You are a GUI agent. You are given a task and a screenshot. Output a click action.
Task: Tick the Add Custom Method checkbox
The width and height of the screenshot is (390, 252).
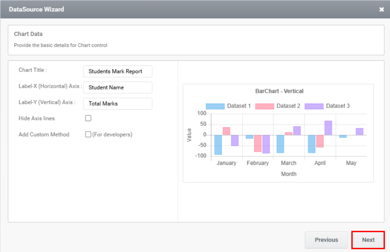click(x=88, y=134)
